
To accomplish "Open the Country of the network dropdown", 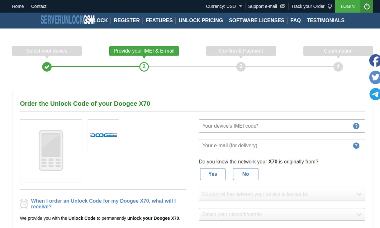I will [x=282, y=194].
